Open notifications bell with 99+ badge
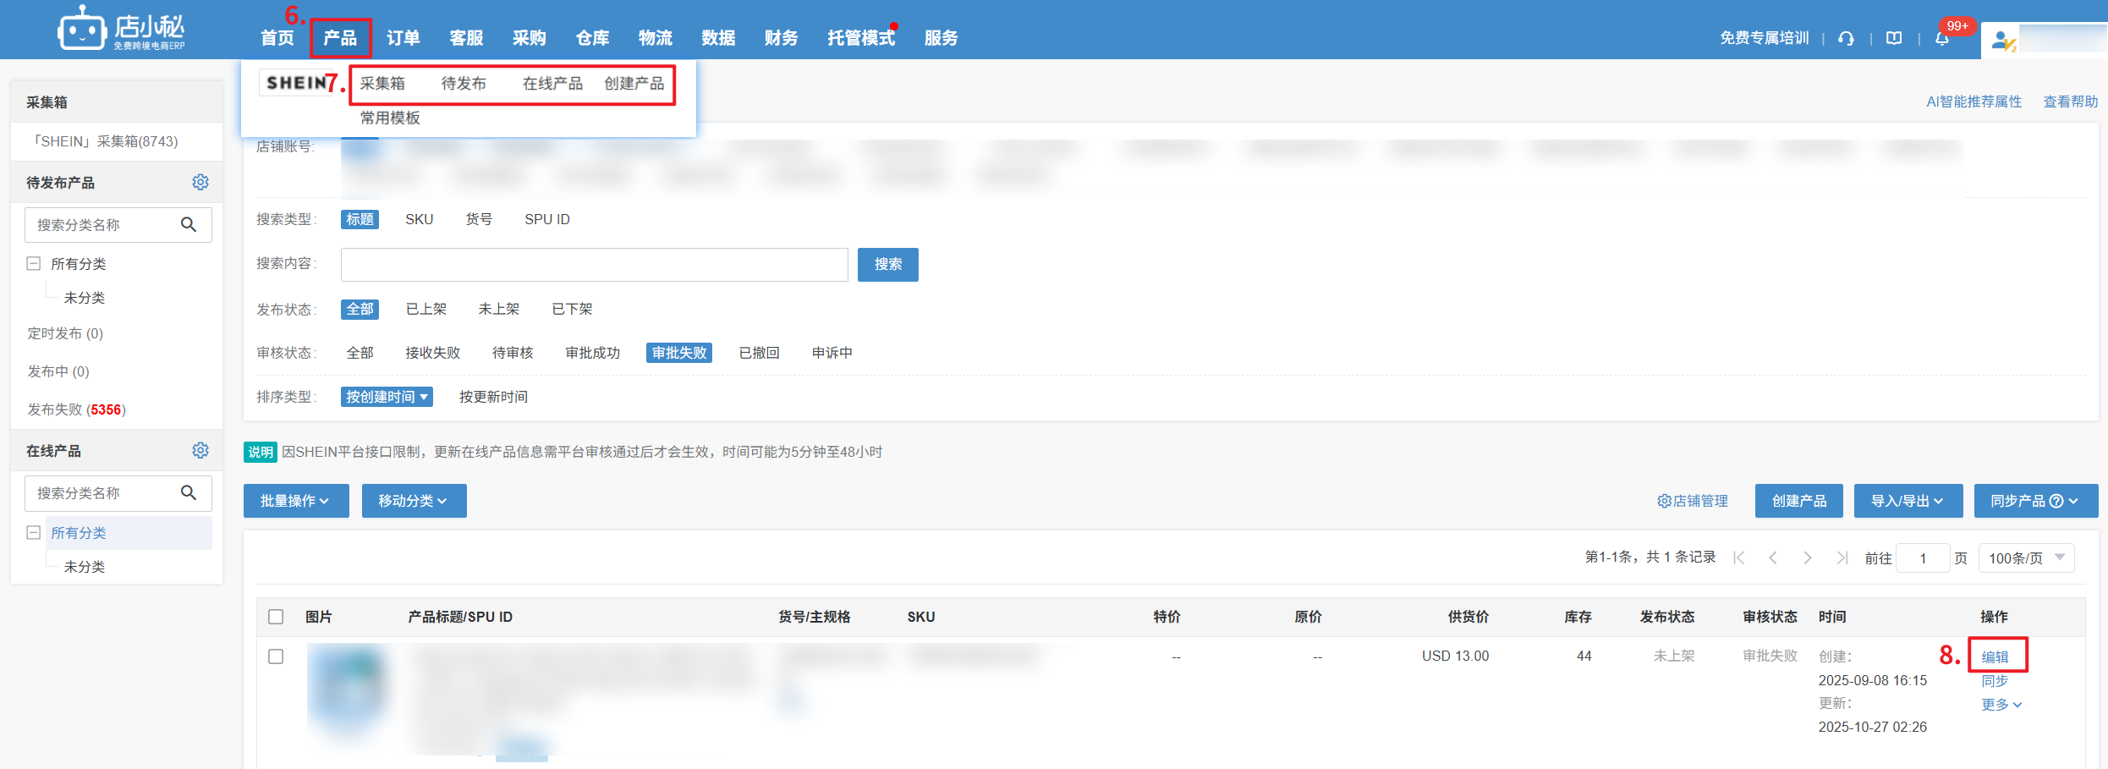 pyautogui.click(x=1942, y=39)
